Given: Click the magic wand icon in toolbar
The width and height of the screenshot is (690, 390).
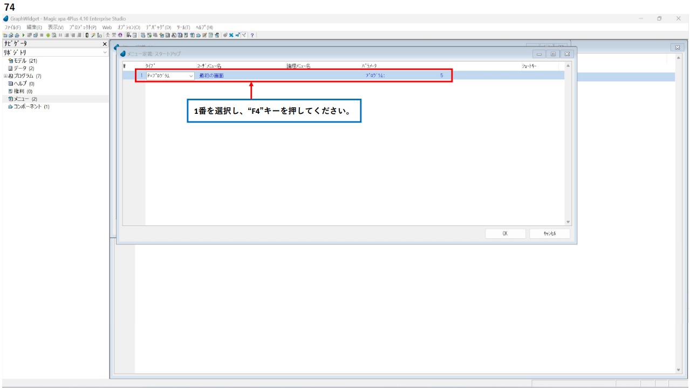Looking at the screenshot, I should (x=93, y=35).
